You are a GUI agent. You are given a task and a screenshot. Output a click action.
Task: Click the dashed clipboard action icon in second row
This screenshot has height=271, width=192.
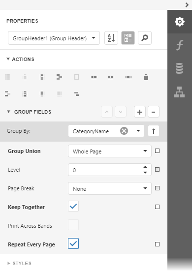[x=25, y=94]
